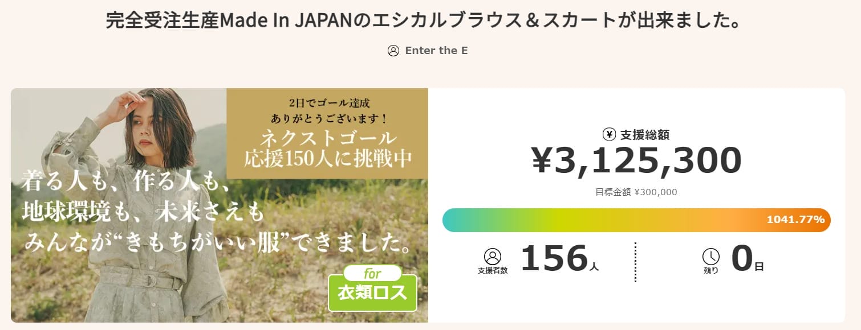The width and height of the screenshot is (861, 330).
Task: Click the supporter person icon above 支援者数
Action: coord(492,256)
